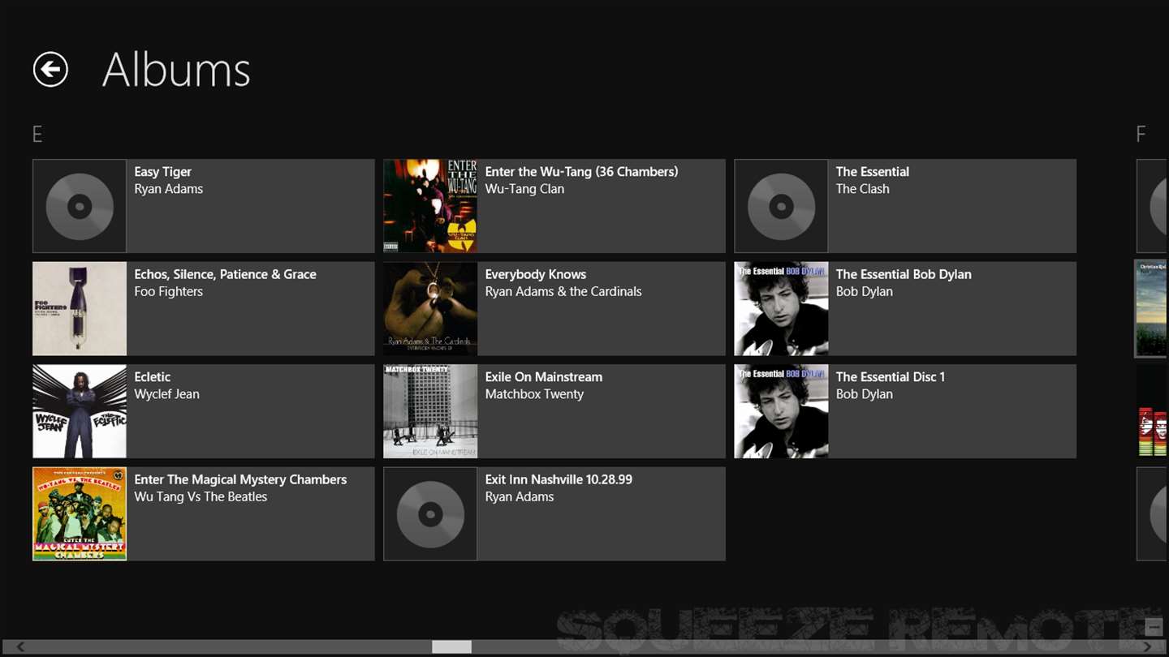Select the Everybody Knows title text
Screen dimensions: 1169x657
click(535, 274)
